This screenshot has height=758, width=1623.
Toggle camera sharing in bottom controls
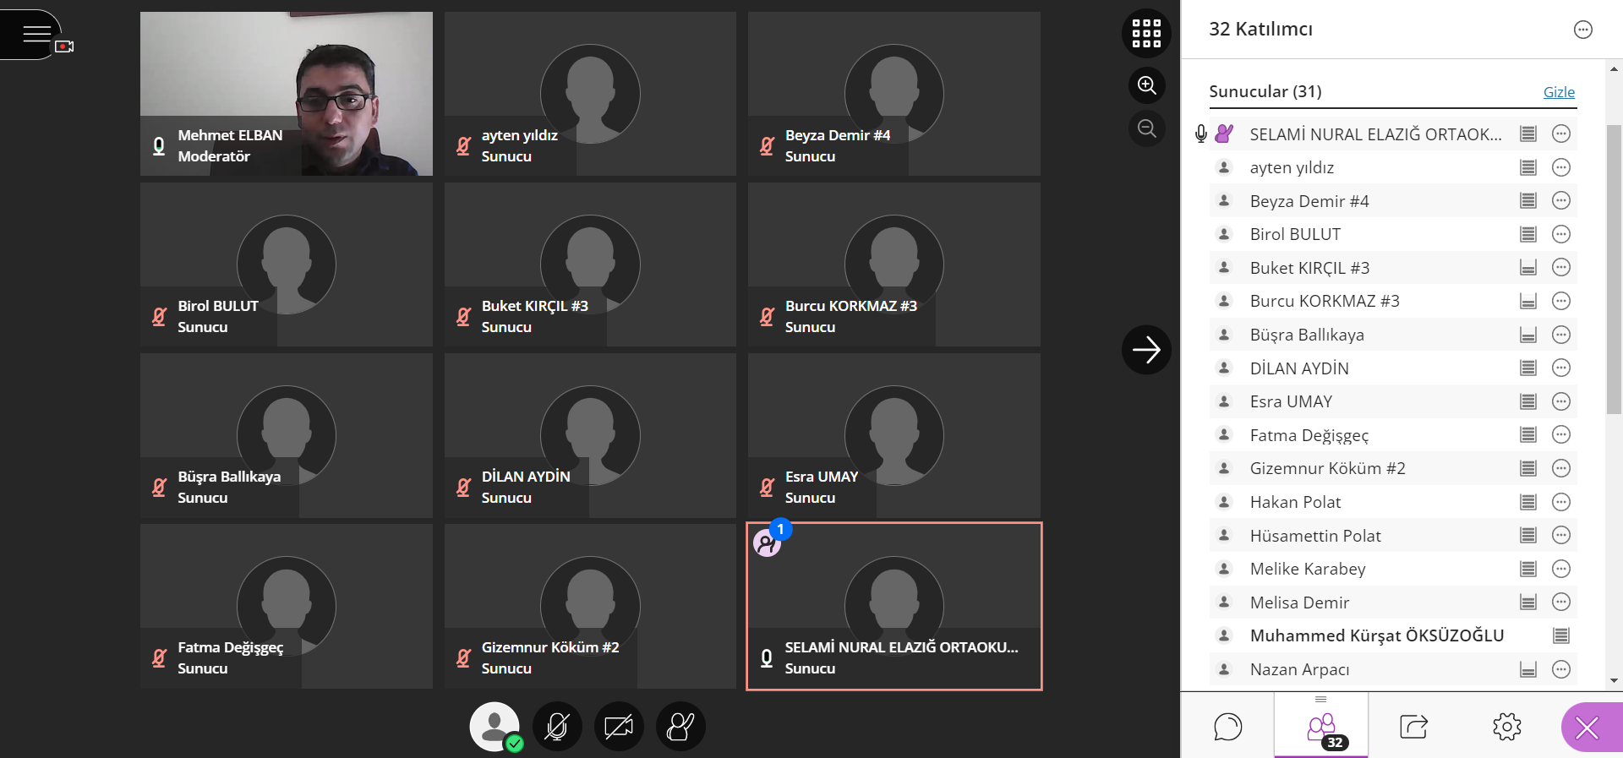tap(619, 726)
